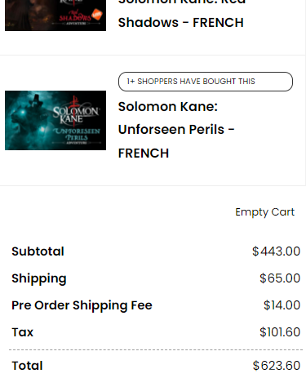Click the orange badge on Red Shadows image
The width and height of the screenshot is (306, 378).
pos(97,15)
